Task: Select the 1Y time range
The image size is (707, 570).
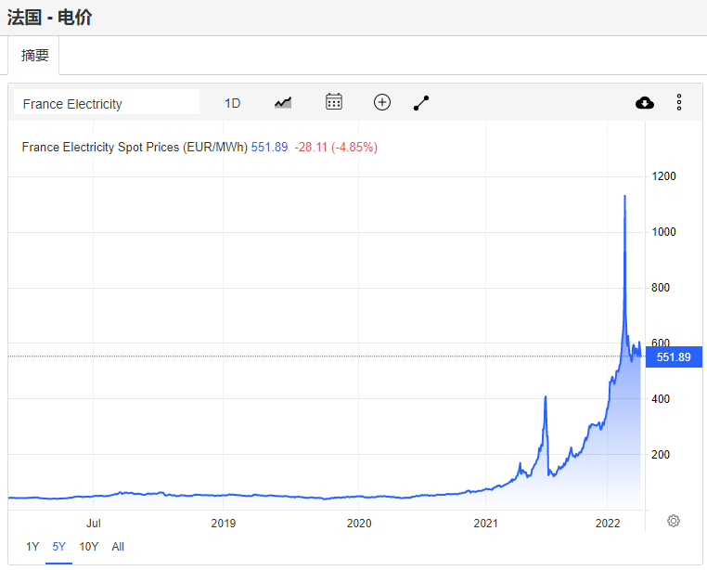Action: [x=32, y=547]
